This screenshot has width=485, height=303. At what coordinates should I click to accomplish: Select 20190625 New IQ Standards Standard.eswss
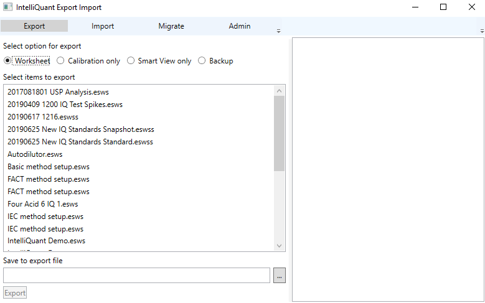click(x=80, y=142)
